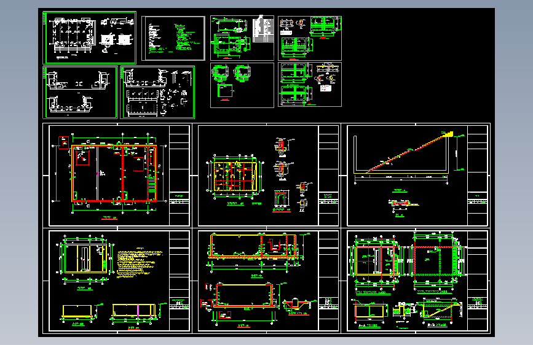
Task: Click the green-bordered sheet with rebar elevation details
Action: (157, 92)
